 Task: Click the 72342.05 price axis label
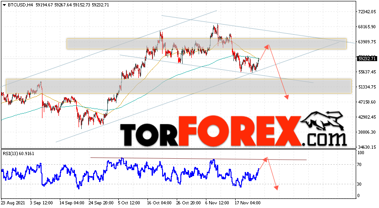(367, 12)
